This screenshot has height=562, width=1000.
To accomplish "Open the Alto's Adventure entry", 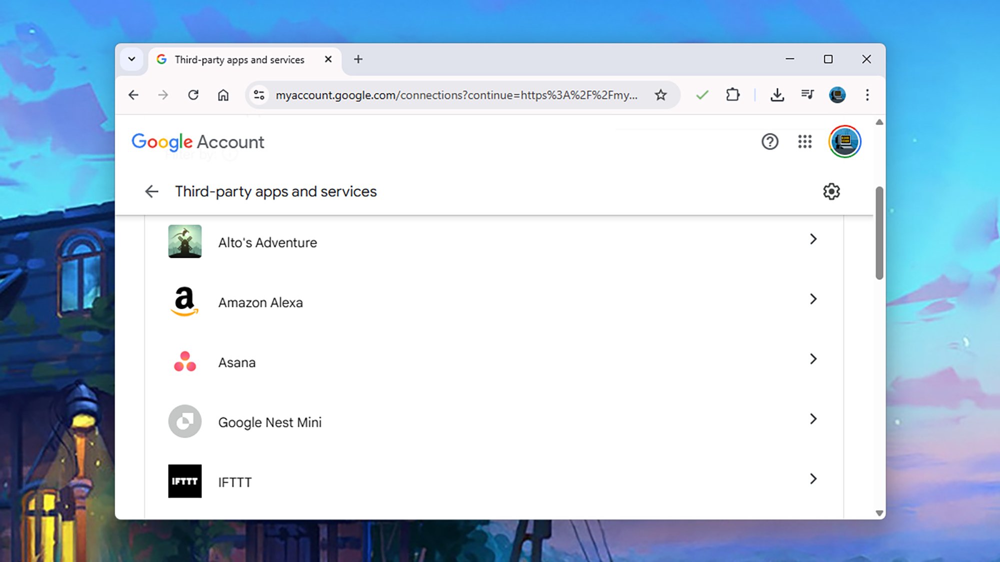I will coord(814,239).
